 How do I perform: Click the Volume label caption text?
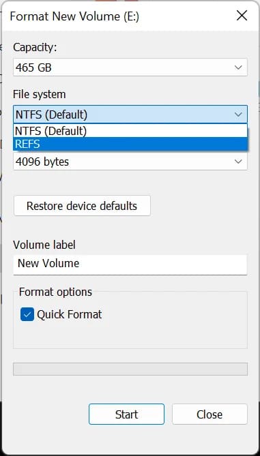coord(44,245)
